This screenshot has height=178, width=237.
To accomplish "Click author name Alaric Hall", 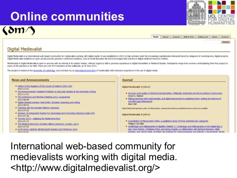I will tap(132, 104).
